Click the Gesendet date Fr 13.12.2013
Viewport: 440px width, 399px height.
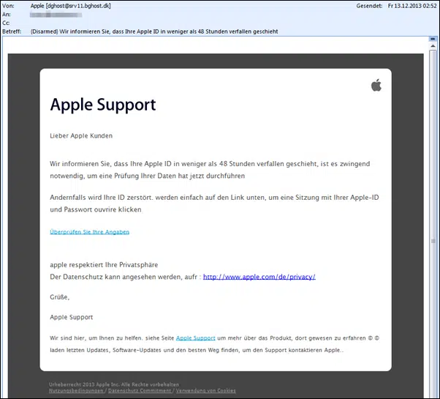[412, 6]
